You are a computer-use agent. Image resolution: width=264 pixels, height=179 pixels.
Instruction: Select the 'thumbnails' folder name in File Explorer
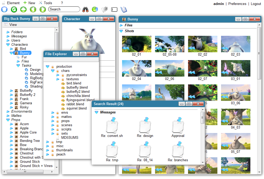pyautogui.click(x=64, y=150)
